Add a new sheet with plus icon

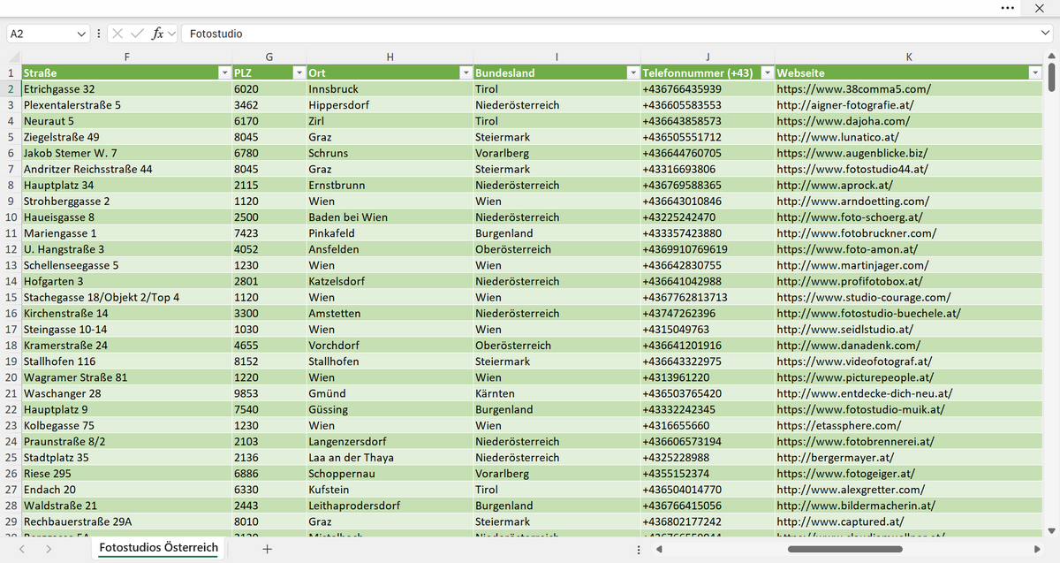[268, 549]
